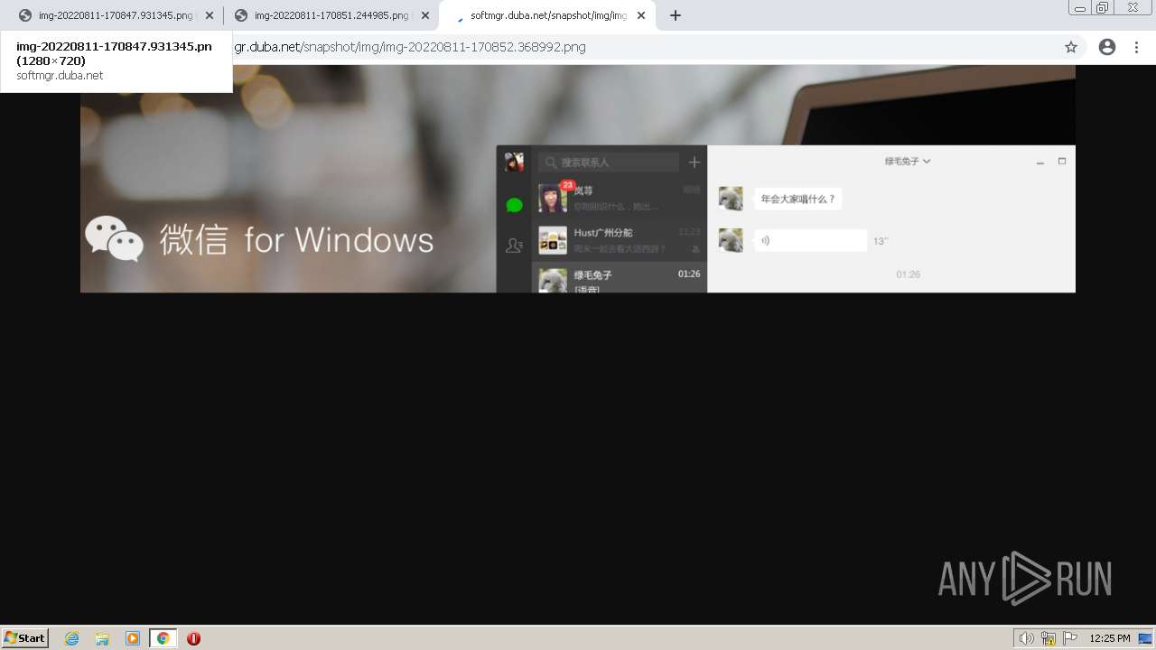Click the WeChat logo in the banner

(114, 238)
